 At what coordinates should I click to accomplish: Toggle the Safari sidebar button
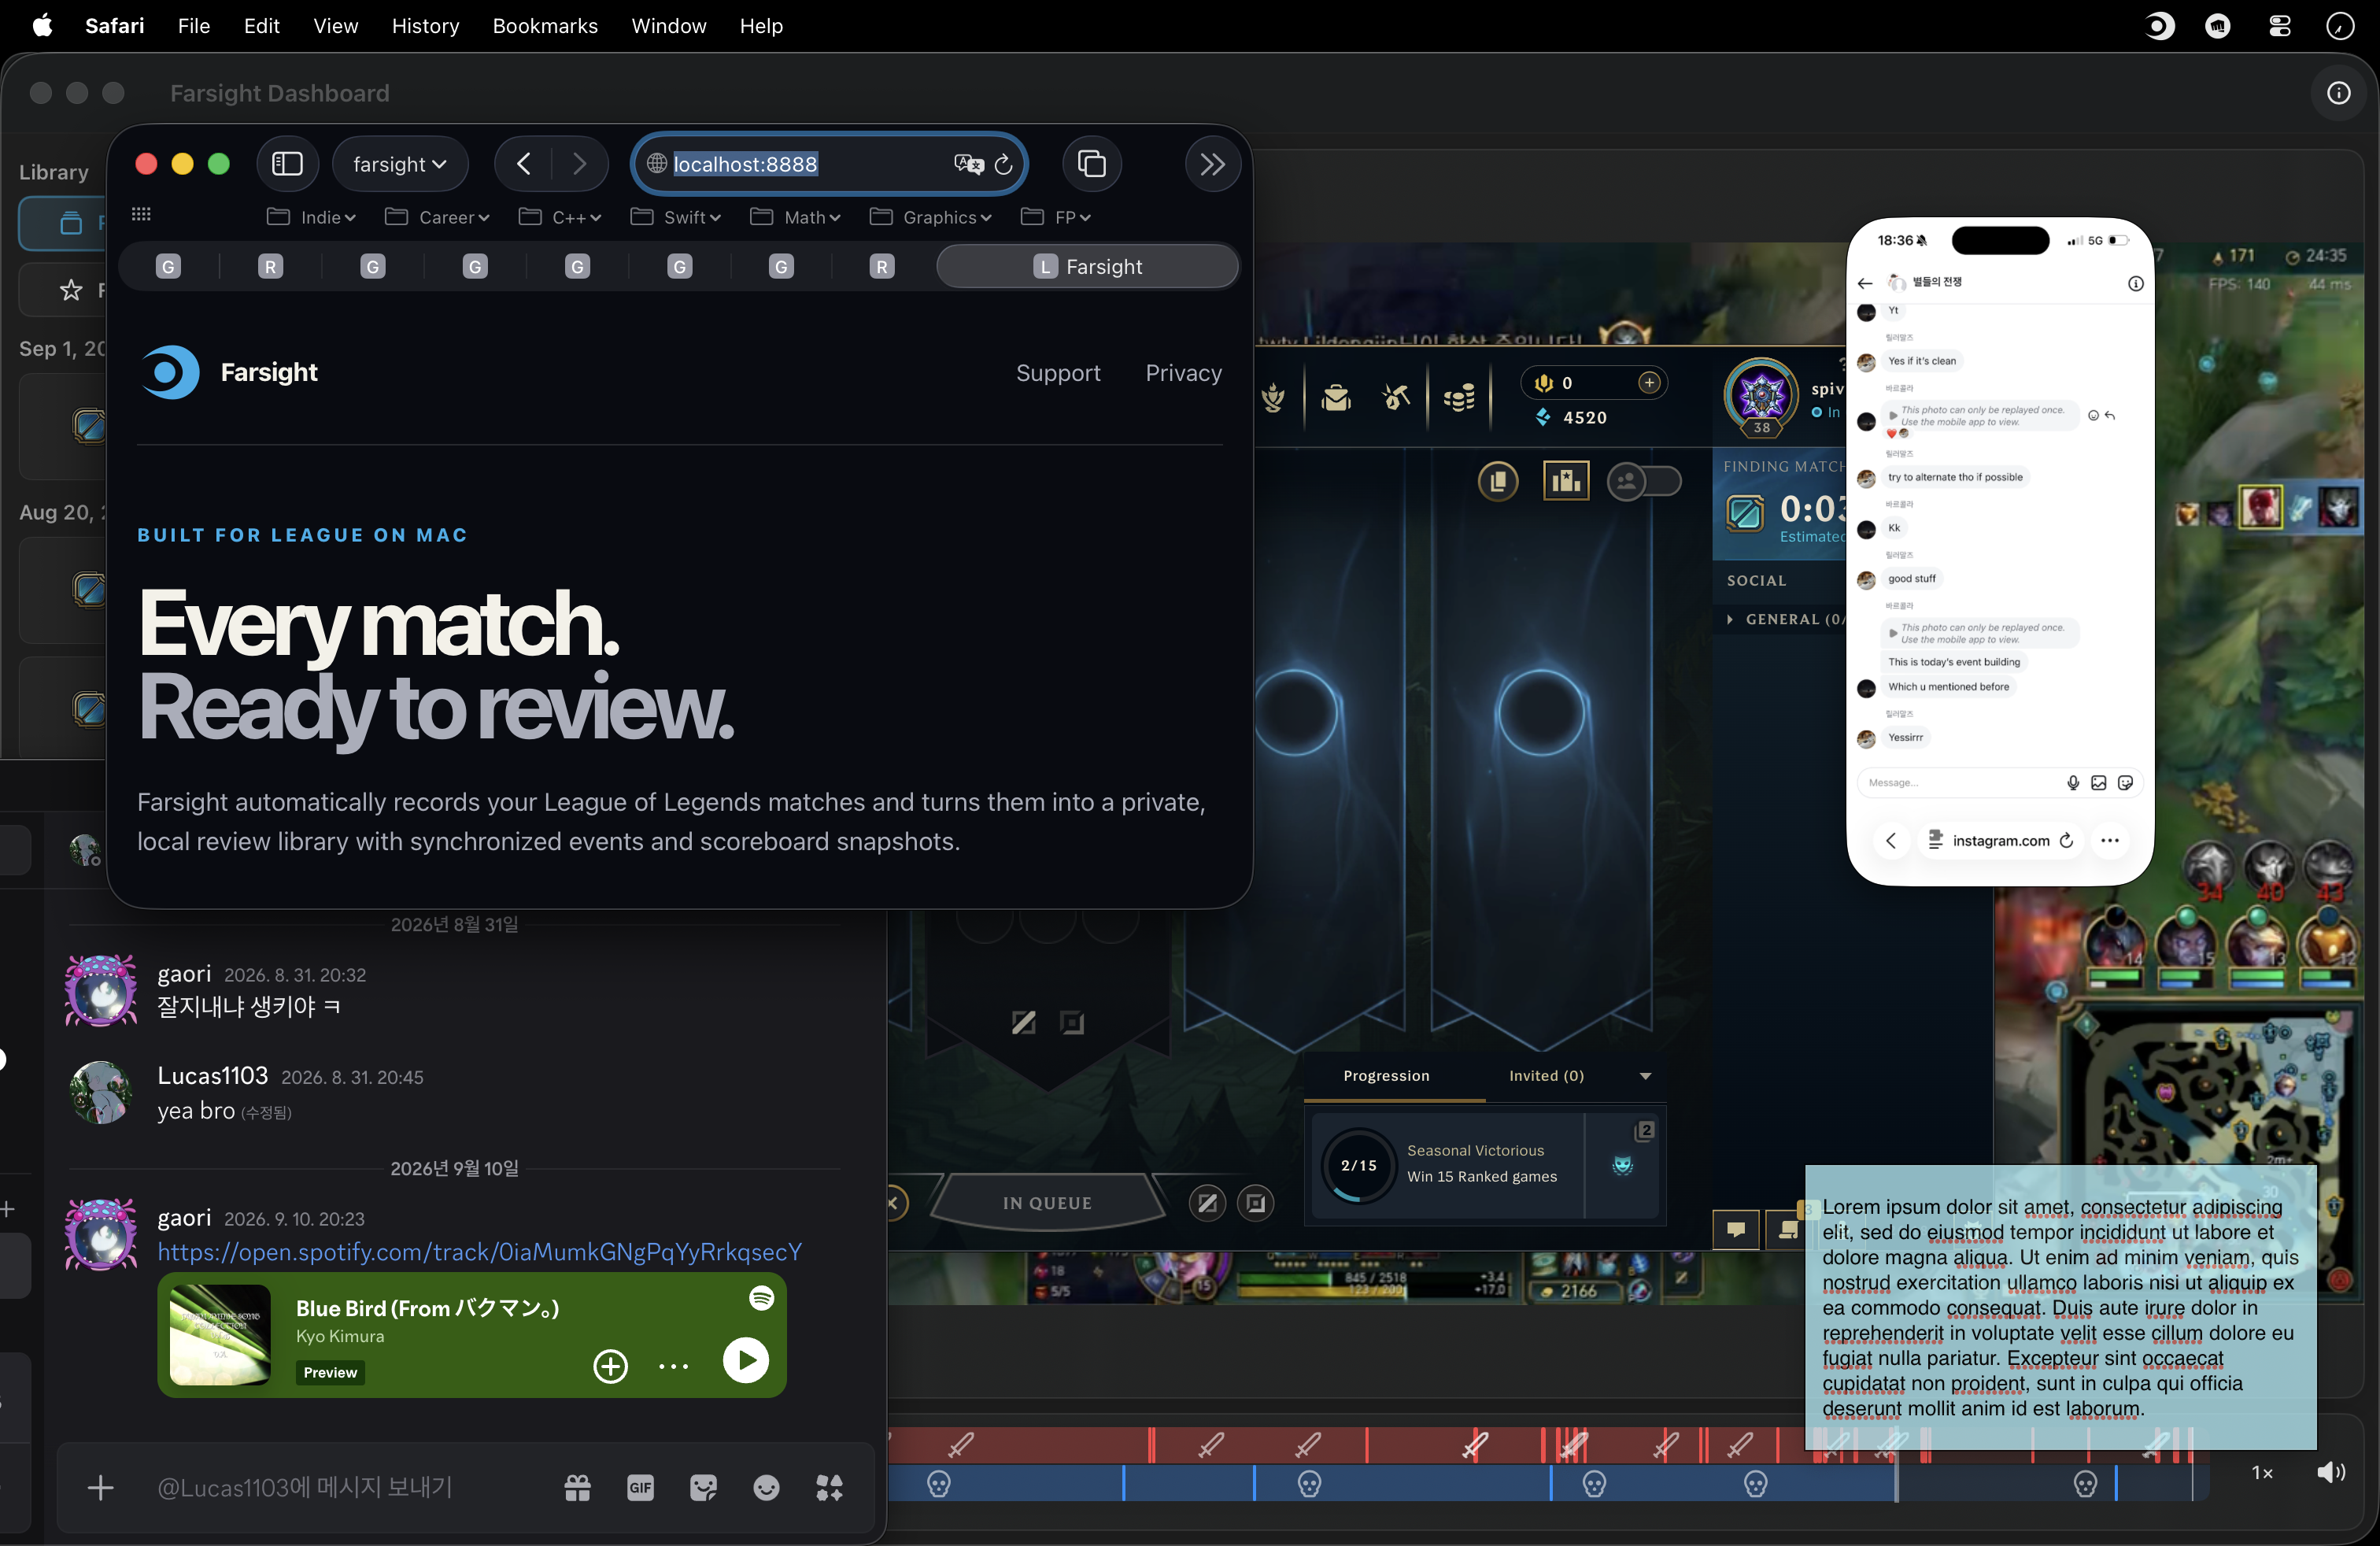[x=287, y=163]
